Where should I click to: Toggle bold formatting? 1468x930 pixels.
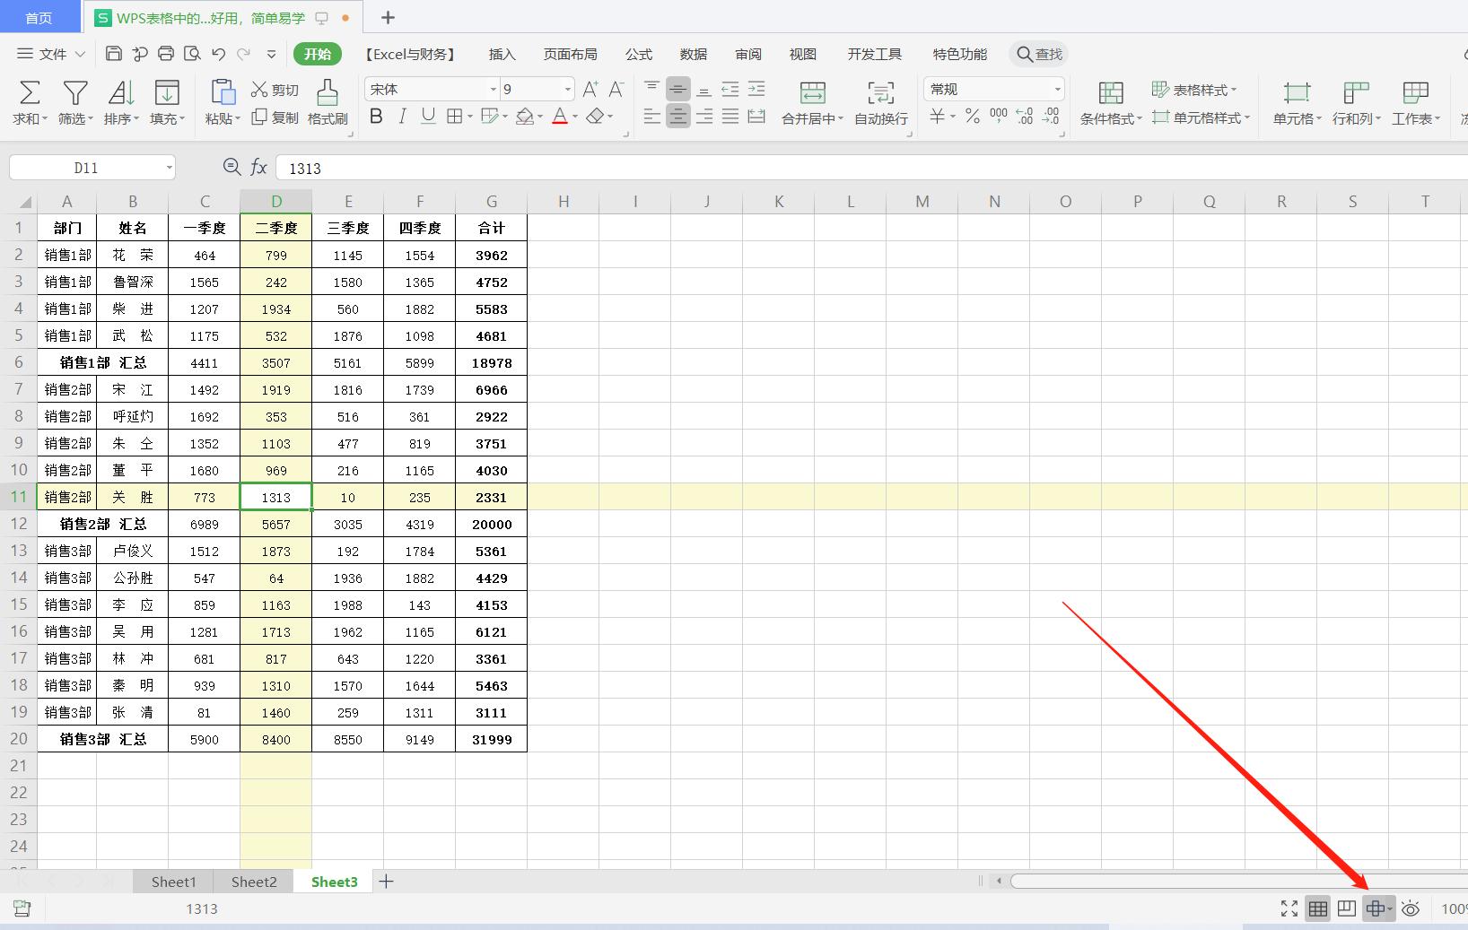[x=376, y=117]
